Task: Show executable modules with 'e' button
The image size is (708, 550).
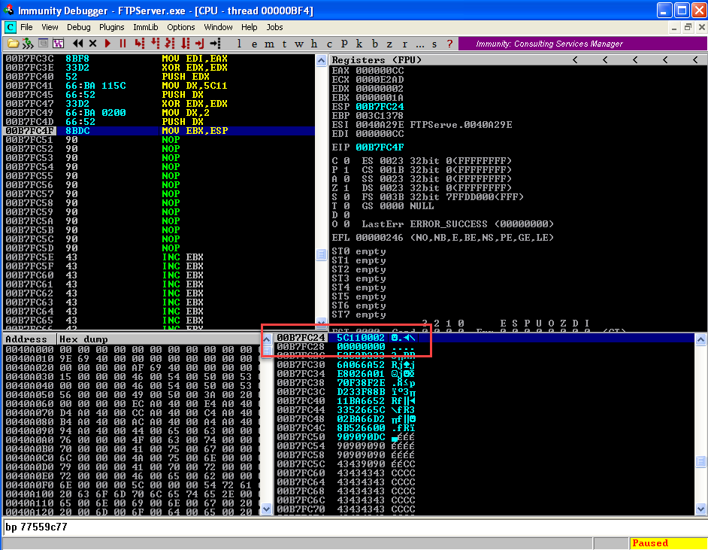Action: [x=254, y=44]
